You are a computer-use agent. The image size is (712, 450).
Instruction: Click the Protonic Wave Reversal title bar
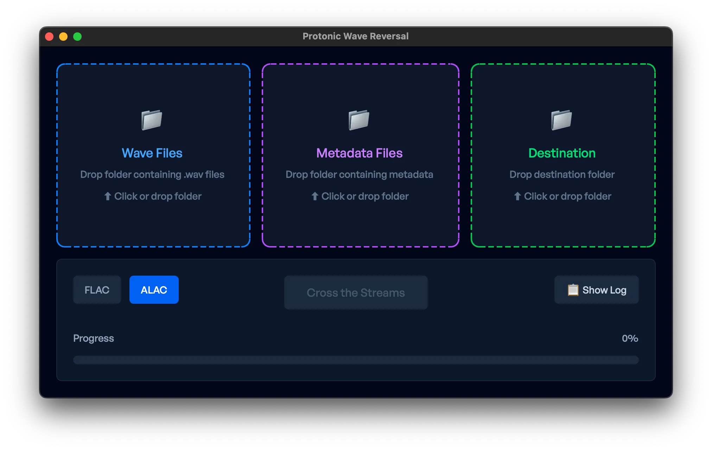355,36
